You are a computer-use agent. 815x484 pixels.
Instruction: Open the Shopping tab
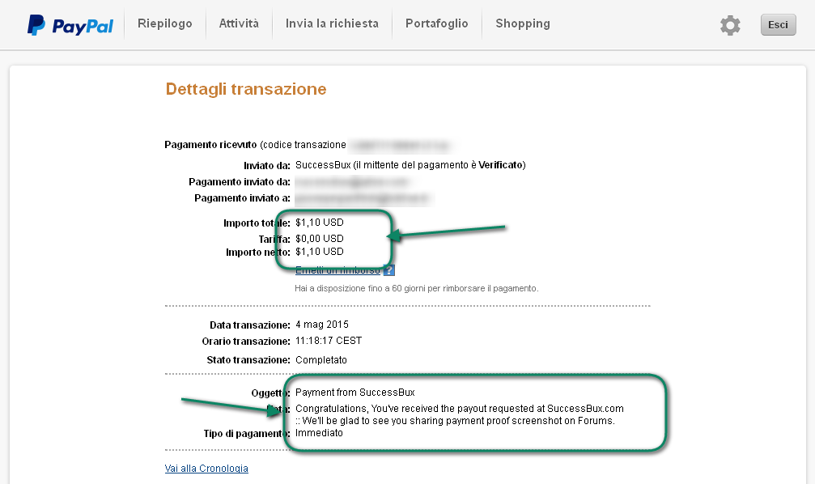click(523, 23)
